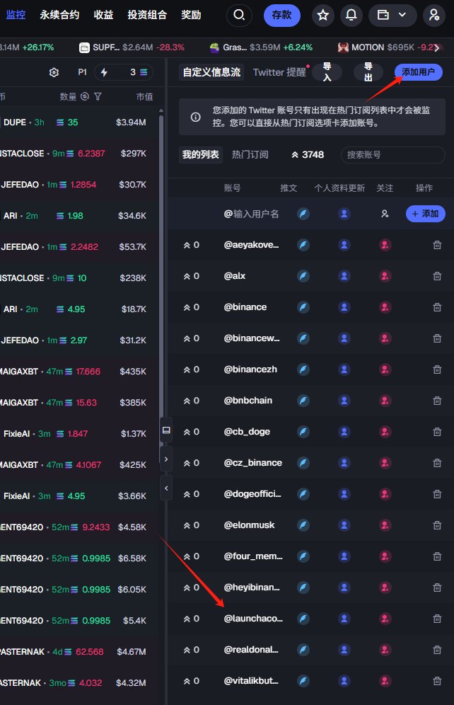Toggle tweet alerts for @alx
This screenshot has width=454, height=705.
pyautogui.click(x=303, y=276)
